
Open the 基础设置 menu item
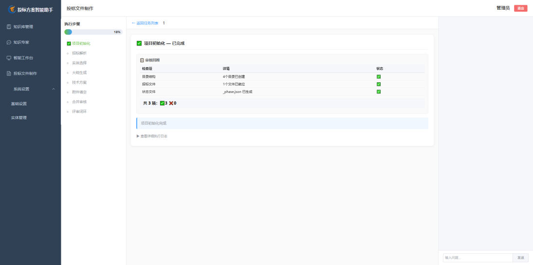pos(18,104)
